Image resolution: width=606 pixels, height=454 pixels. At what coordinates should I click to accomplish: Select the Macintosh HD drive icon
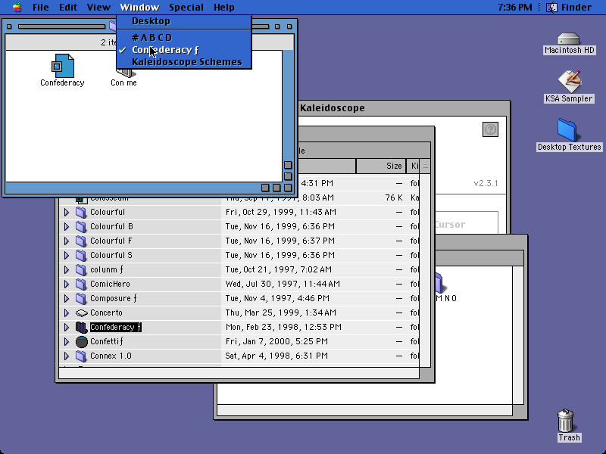click(569, 39)
